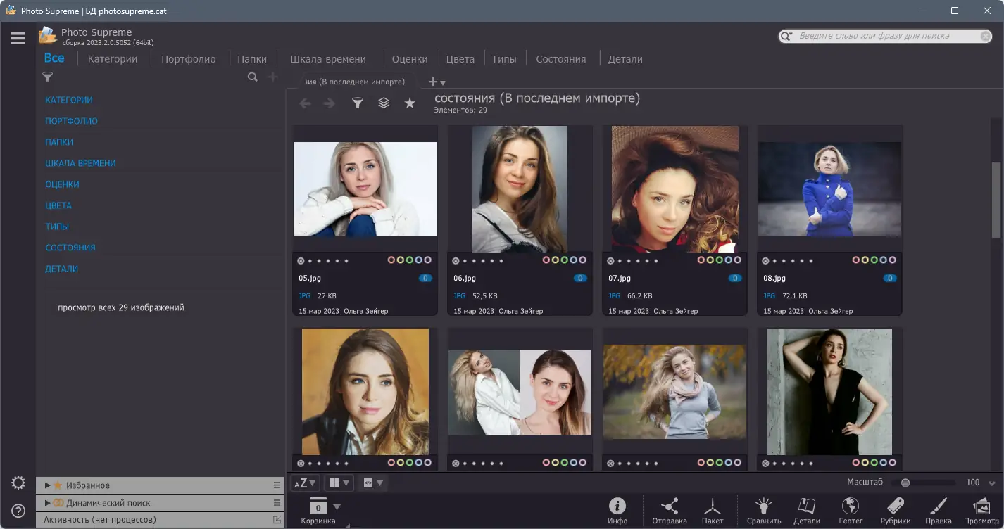
Task: Switch to the Шкала времени tab
Action: coord(327,59)
